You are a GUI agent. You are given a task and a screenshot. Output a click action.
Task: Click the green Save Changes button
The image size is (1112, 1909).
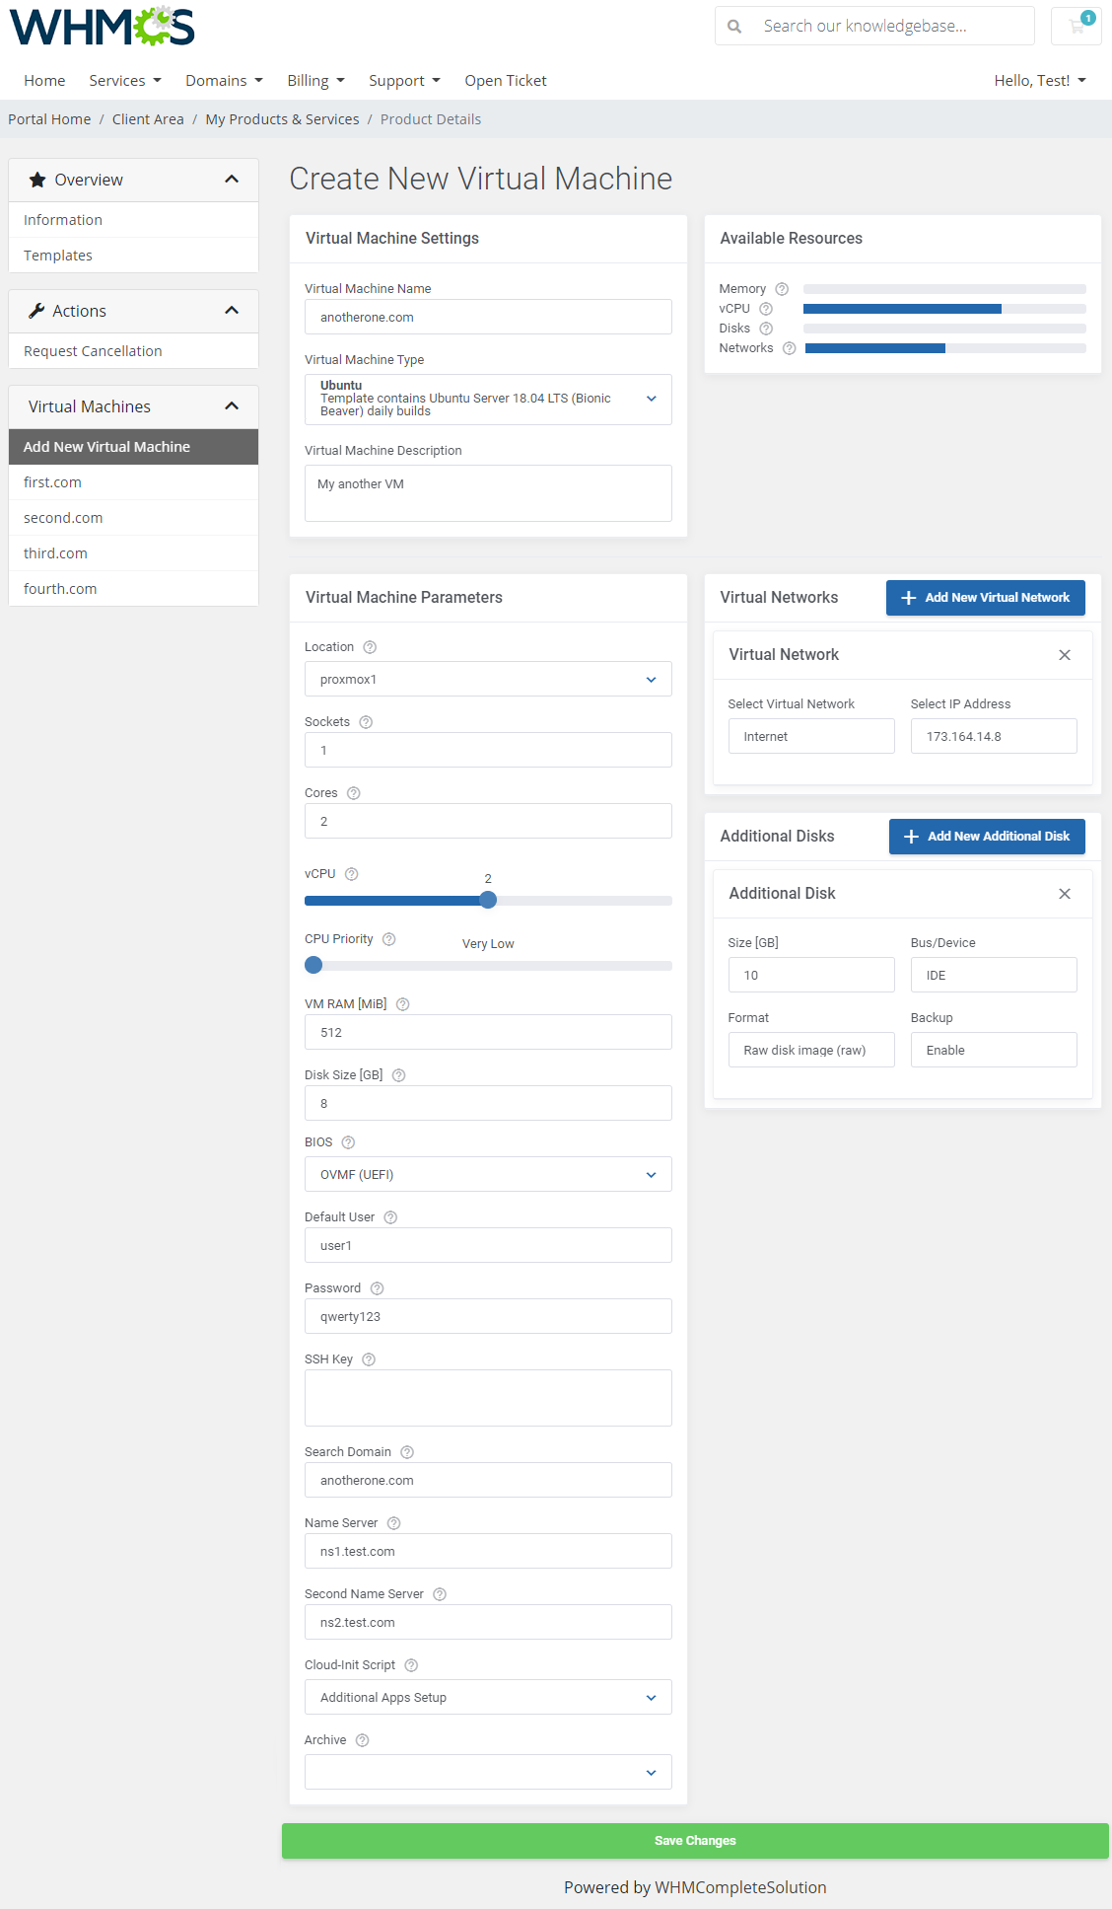click(695, 1841)
